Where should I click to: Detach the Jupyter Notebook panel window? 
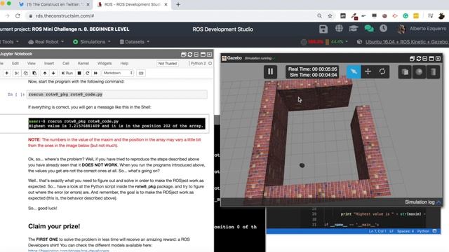tap(183, 55)
